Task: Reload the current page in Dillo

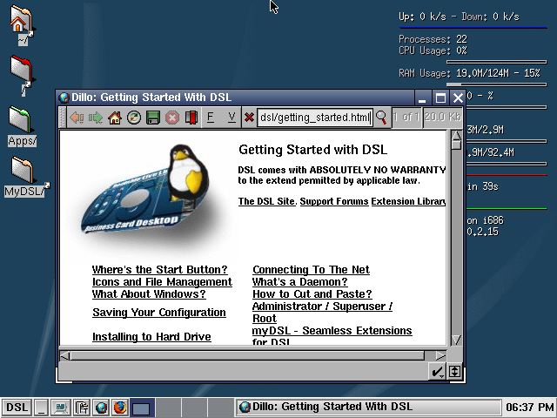Action: 134,118
